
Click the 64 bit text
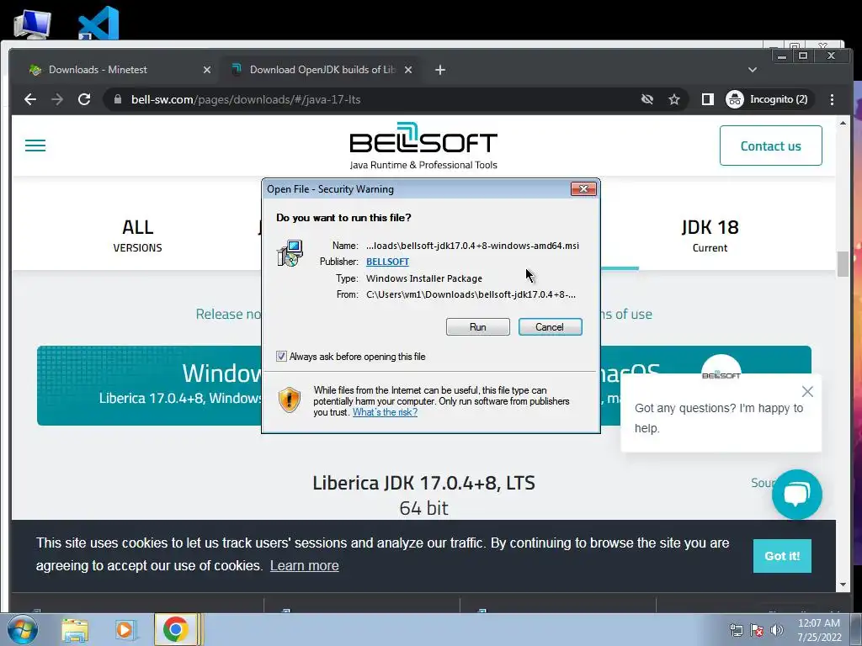(423, 507)
